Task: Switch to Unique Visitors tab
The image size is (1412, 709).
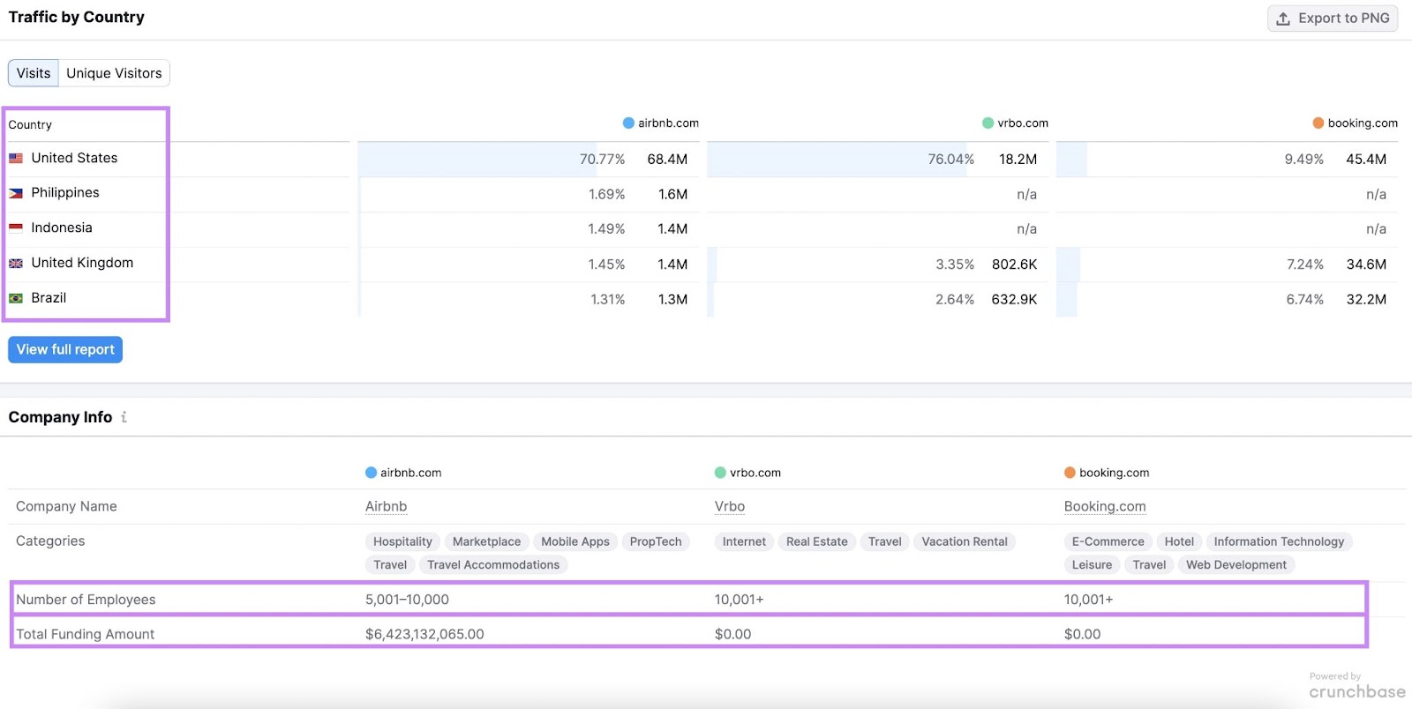Action: click(x=114, y=73)
